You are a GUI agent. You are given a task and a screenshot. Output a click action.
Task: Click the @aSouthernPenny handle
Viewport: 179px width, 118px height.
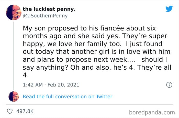45,16
